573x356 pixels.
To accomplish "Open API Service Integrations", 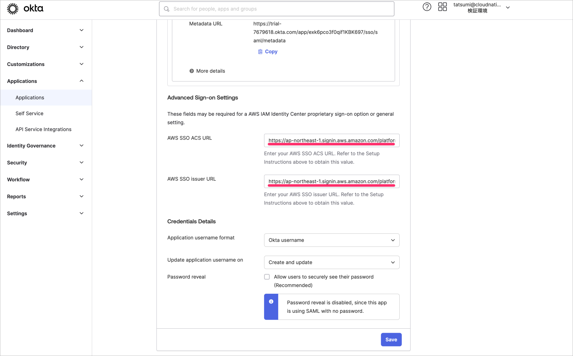I will click(43, 129).
